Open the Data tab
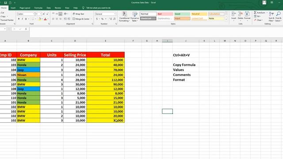Viewport: 283px width, 159px height. point(49,8)
